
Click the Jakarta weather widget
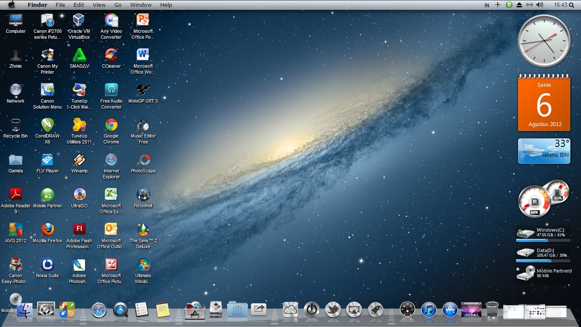coord(544,151)
